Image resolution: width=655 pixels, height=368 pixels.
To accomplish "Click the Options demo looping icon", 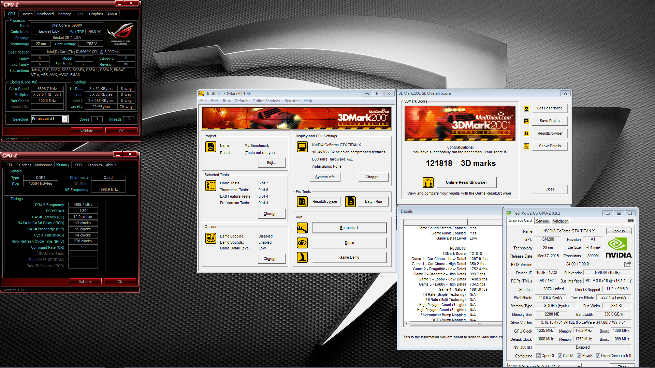I will coord(211,238).
